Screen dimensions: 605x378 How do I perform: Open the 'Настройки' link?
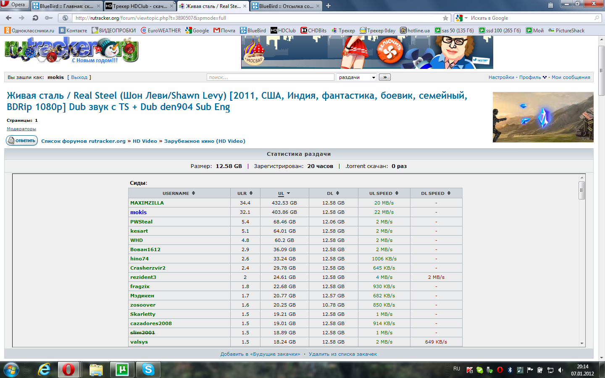click(501, 77)
